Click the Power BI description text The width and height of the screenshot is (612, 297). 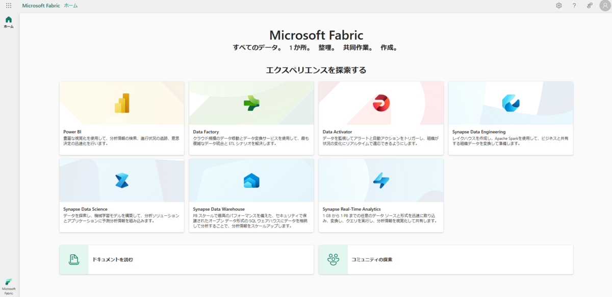coord(121,141)
